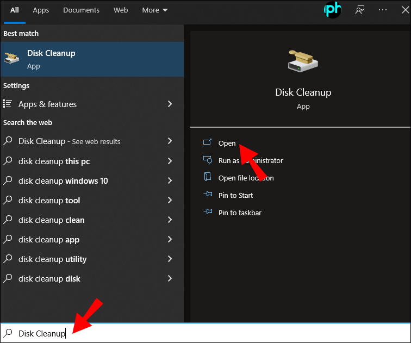Click Open to launch Disk Cleanup
The width and height of the screenshot is (411, 343).
tap(227, 143)
